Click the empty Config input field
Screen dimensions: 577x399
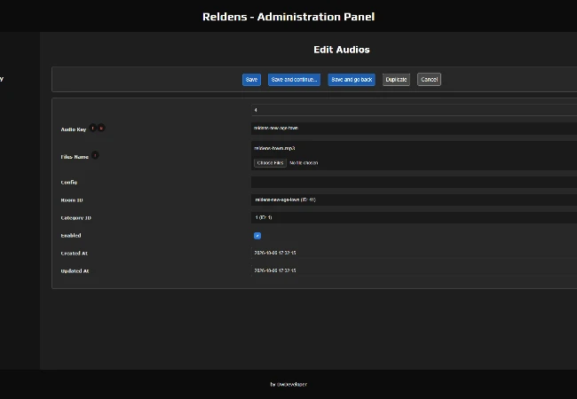pos(414,183)
